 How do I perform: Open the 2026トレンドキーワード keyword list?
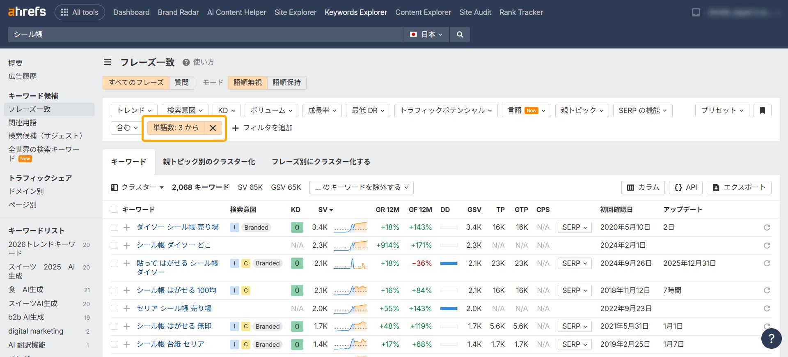tap(42, 249)
